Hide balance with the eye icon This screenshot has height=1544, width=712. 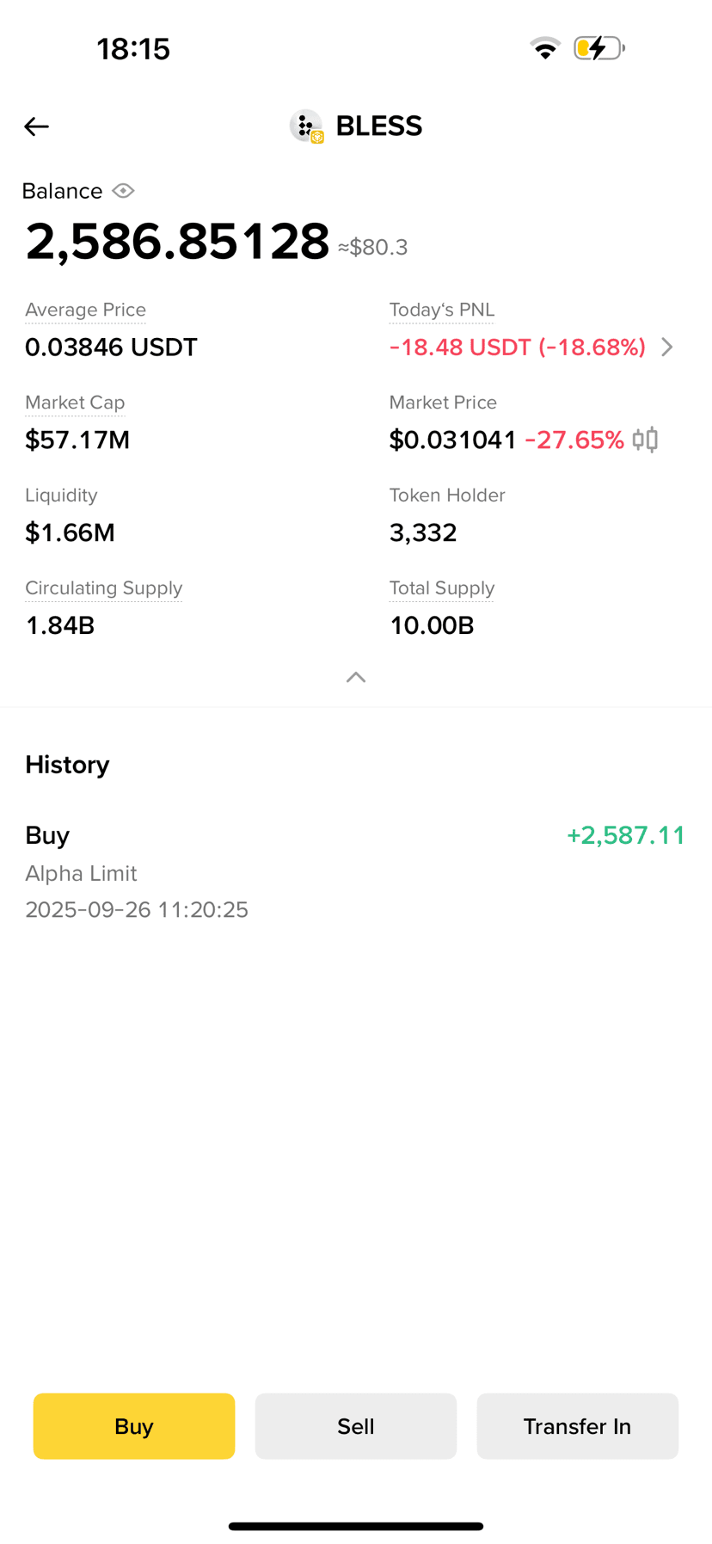tap(123, 191)
